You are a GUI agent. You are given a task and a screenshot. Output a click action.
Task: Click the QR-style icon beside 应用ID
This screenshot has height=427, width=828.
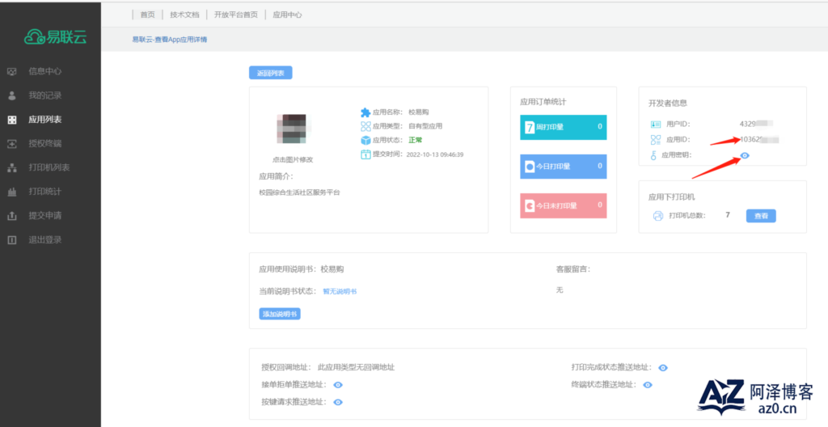pyautogui.click(x=655, y=140)
